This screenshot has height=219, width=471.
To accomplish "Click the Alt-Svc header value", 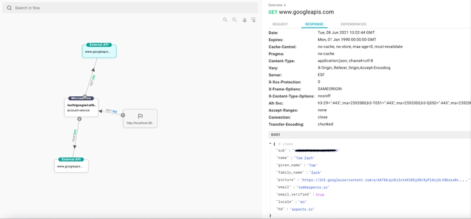I will click(x=394, y=103).
